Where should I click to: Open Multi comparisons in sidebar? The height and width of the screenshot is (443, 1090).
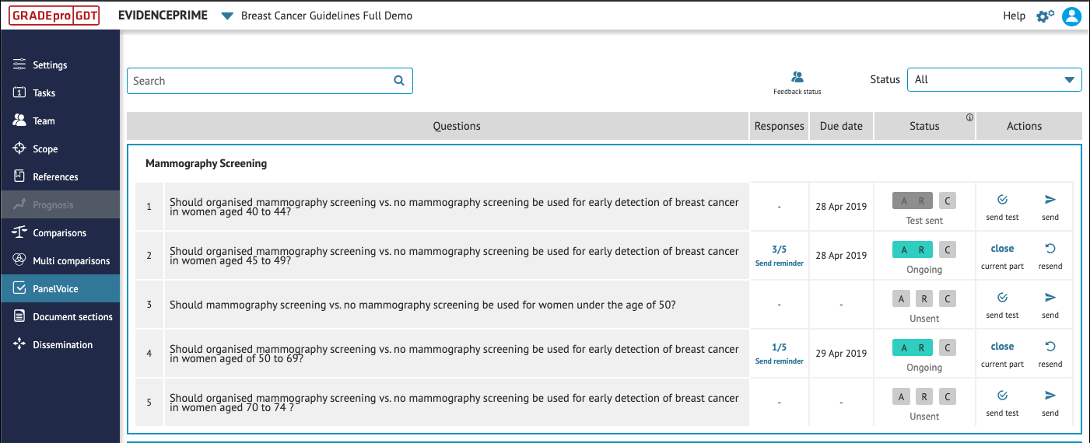coord(60,261)
